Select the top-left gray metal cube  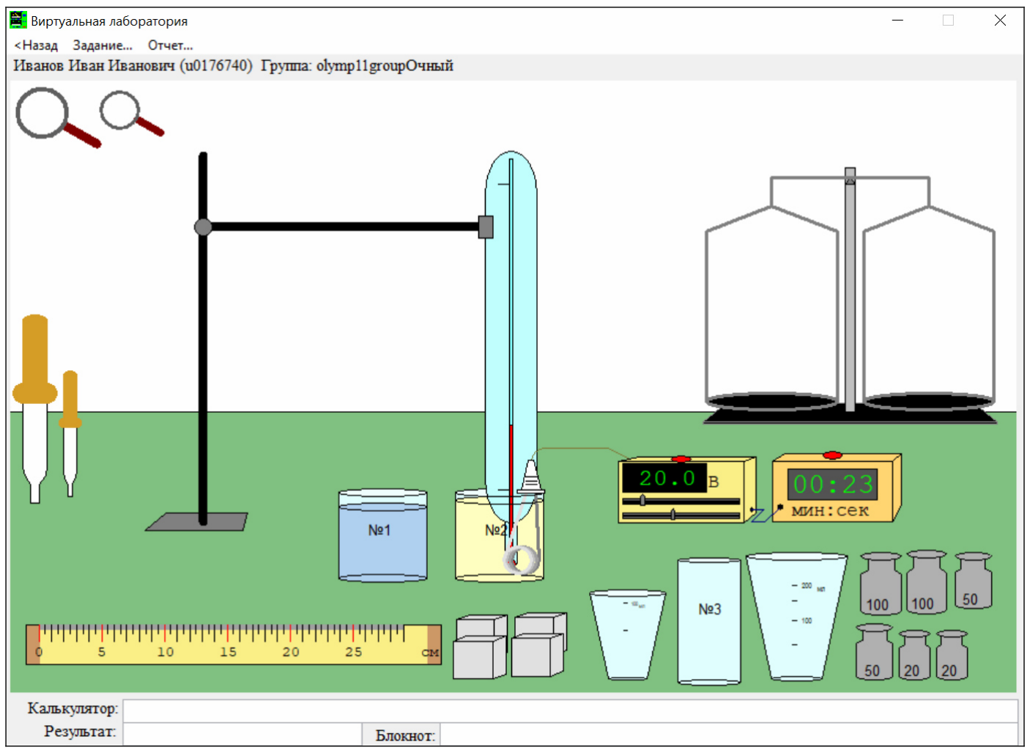point(481,628)
